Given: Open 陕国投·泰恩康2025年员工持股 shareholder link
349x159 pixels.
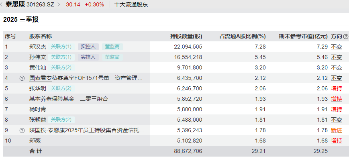Looking at the screenshot, I should click(x=87, y=130).
